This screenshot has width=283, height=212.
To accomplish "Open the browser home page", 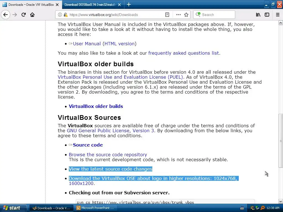I will pyautogui.click(x=32, y=15).
